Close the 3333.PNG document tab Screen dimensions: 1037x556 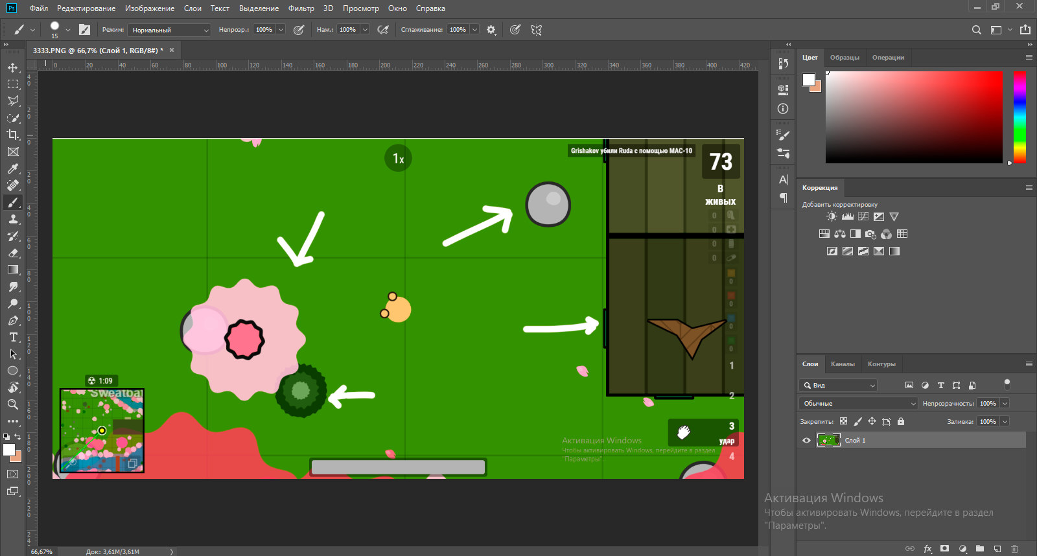tap(172, 50)
